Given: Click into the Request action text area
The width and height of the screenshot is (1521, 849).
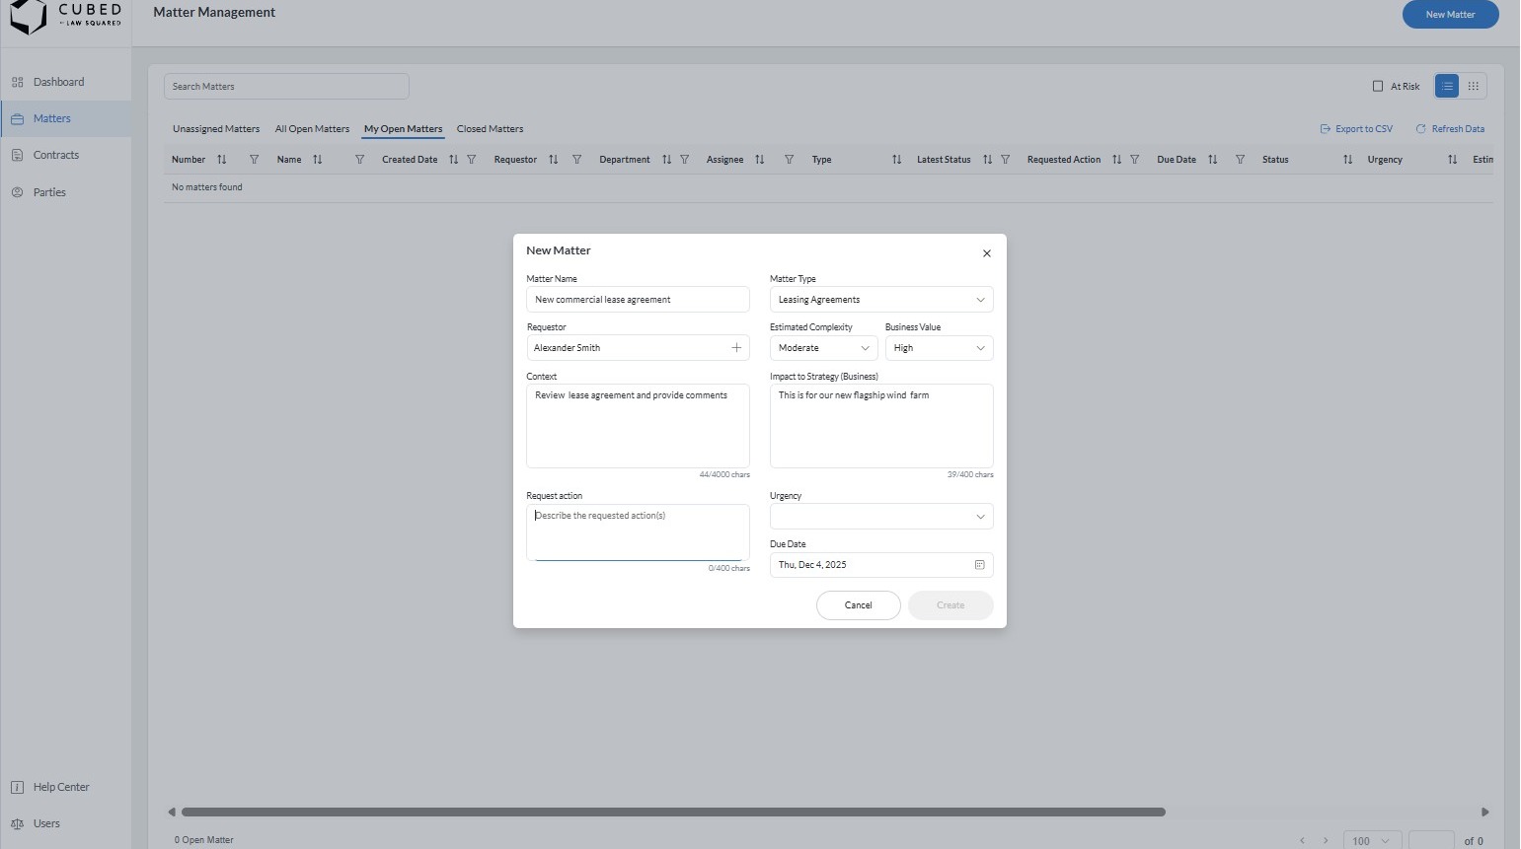Looking at the screenshot, I should [638, 532].
